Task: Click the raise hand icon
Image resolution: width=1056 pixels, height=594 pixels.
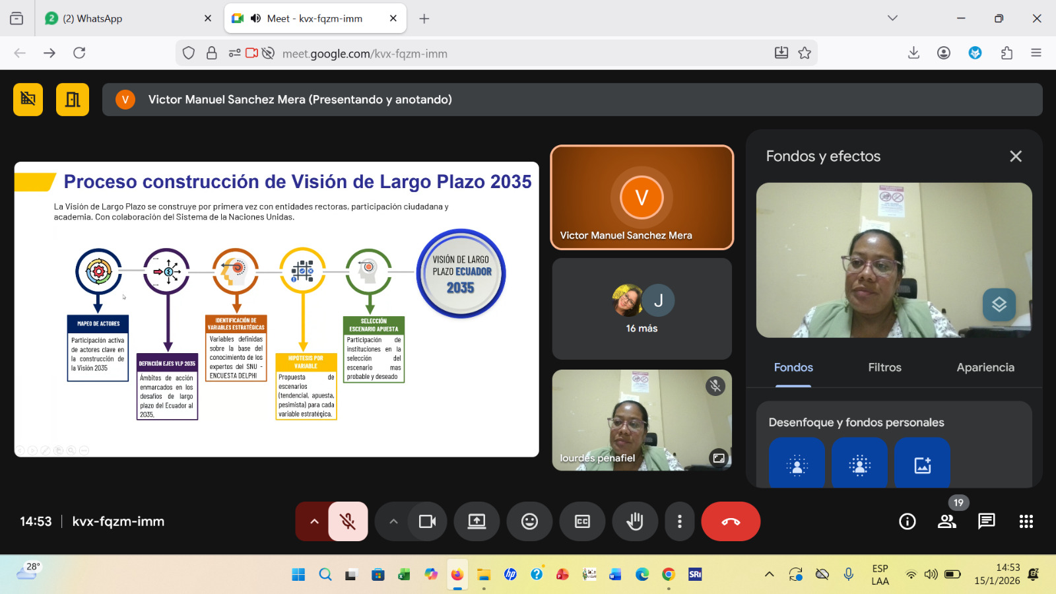Action: (635, 521)
